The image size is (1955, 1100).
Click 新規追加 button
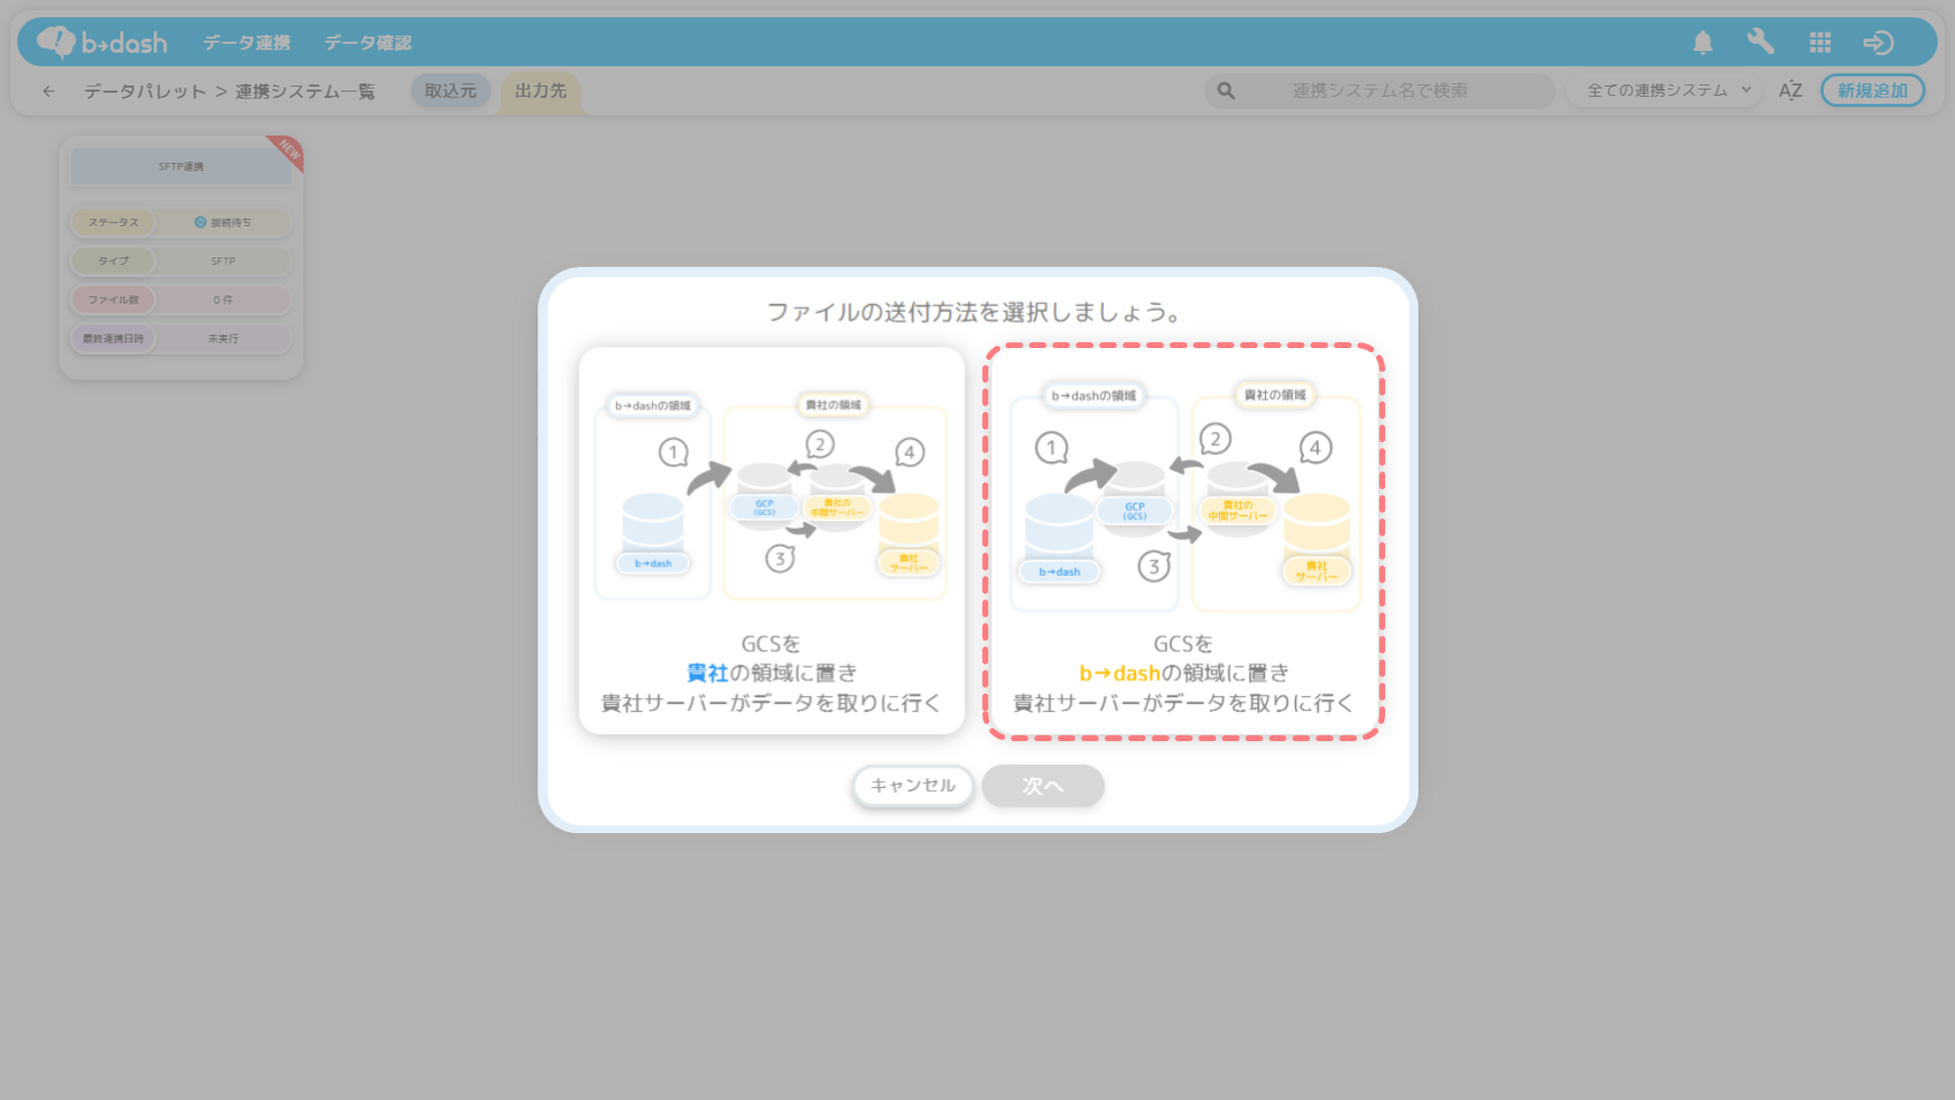(x=1872, y=91)
